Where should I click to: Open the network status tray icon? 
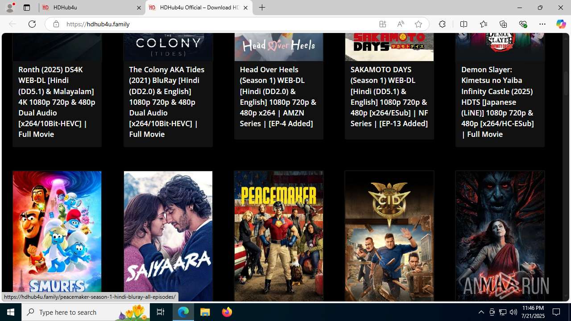point(503,312)
